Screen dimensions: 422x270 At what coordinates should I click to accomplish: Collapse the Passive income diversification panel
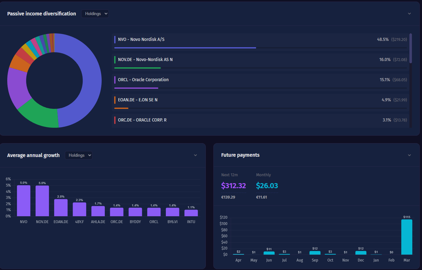point(409,14)
